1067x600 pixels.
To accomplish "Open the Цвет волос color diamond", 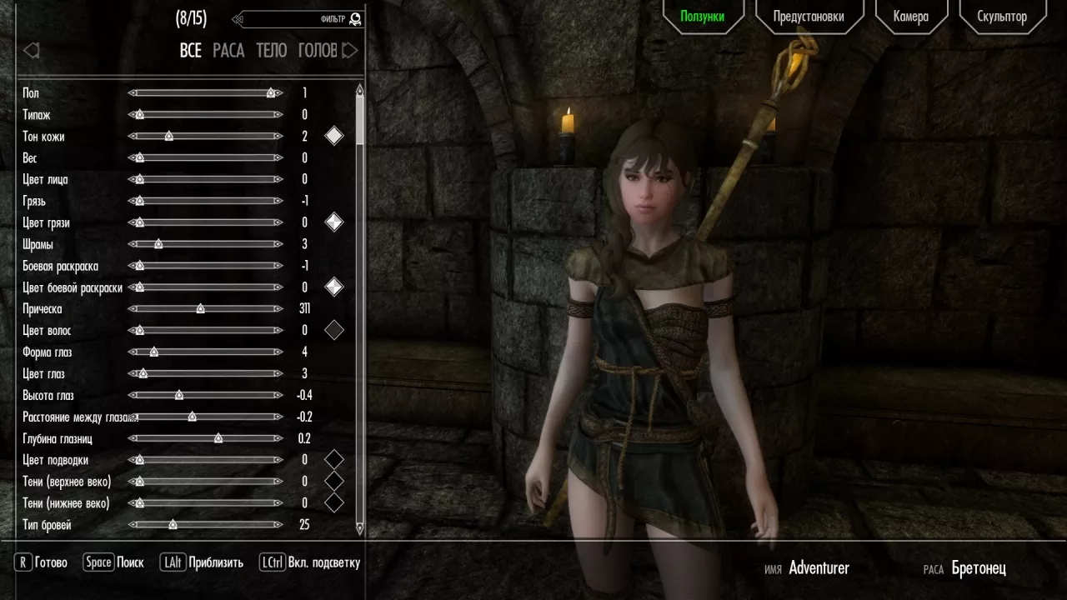I will pos(333,330).
